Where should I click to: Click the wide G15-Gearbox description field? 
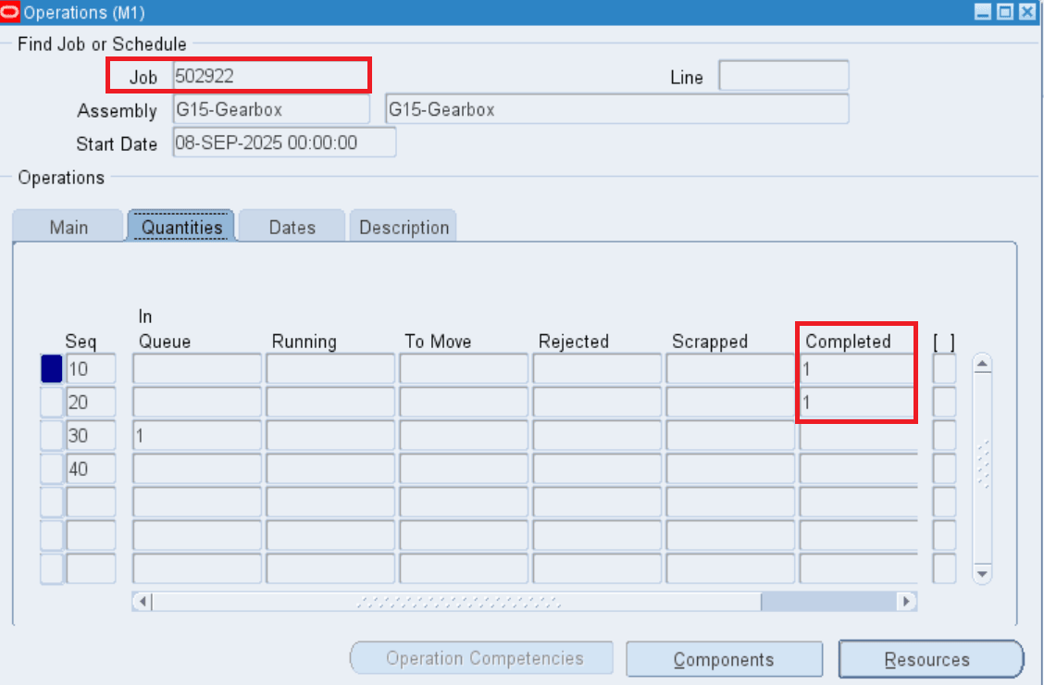pos(616,109)
